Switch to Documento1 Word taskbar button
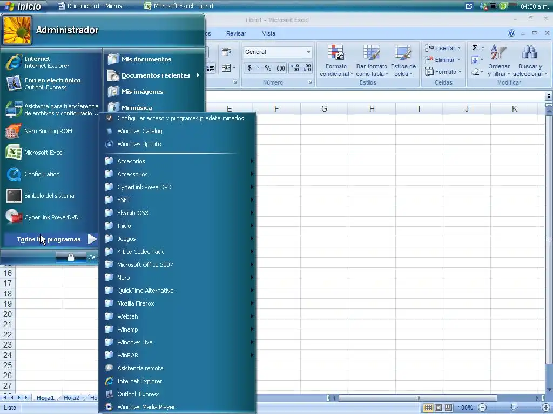 [x=94, y=6]
